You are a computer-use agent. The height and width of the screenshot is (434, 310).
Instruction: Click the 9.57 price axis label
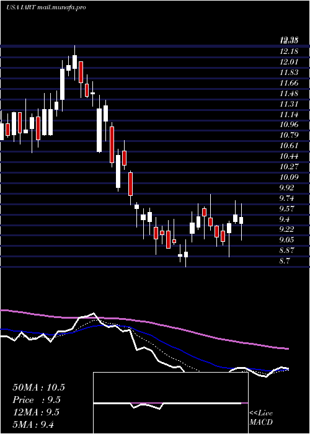click(287, 209)
